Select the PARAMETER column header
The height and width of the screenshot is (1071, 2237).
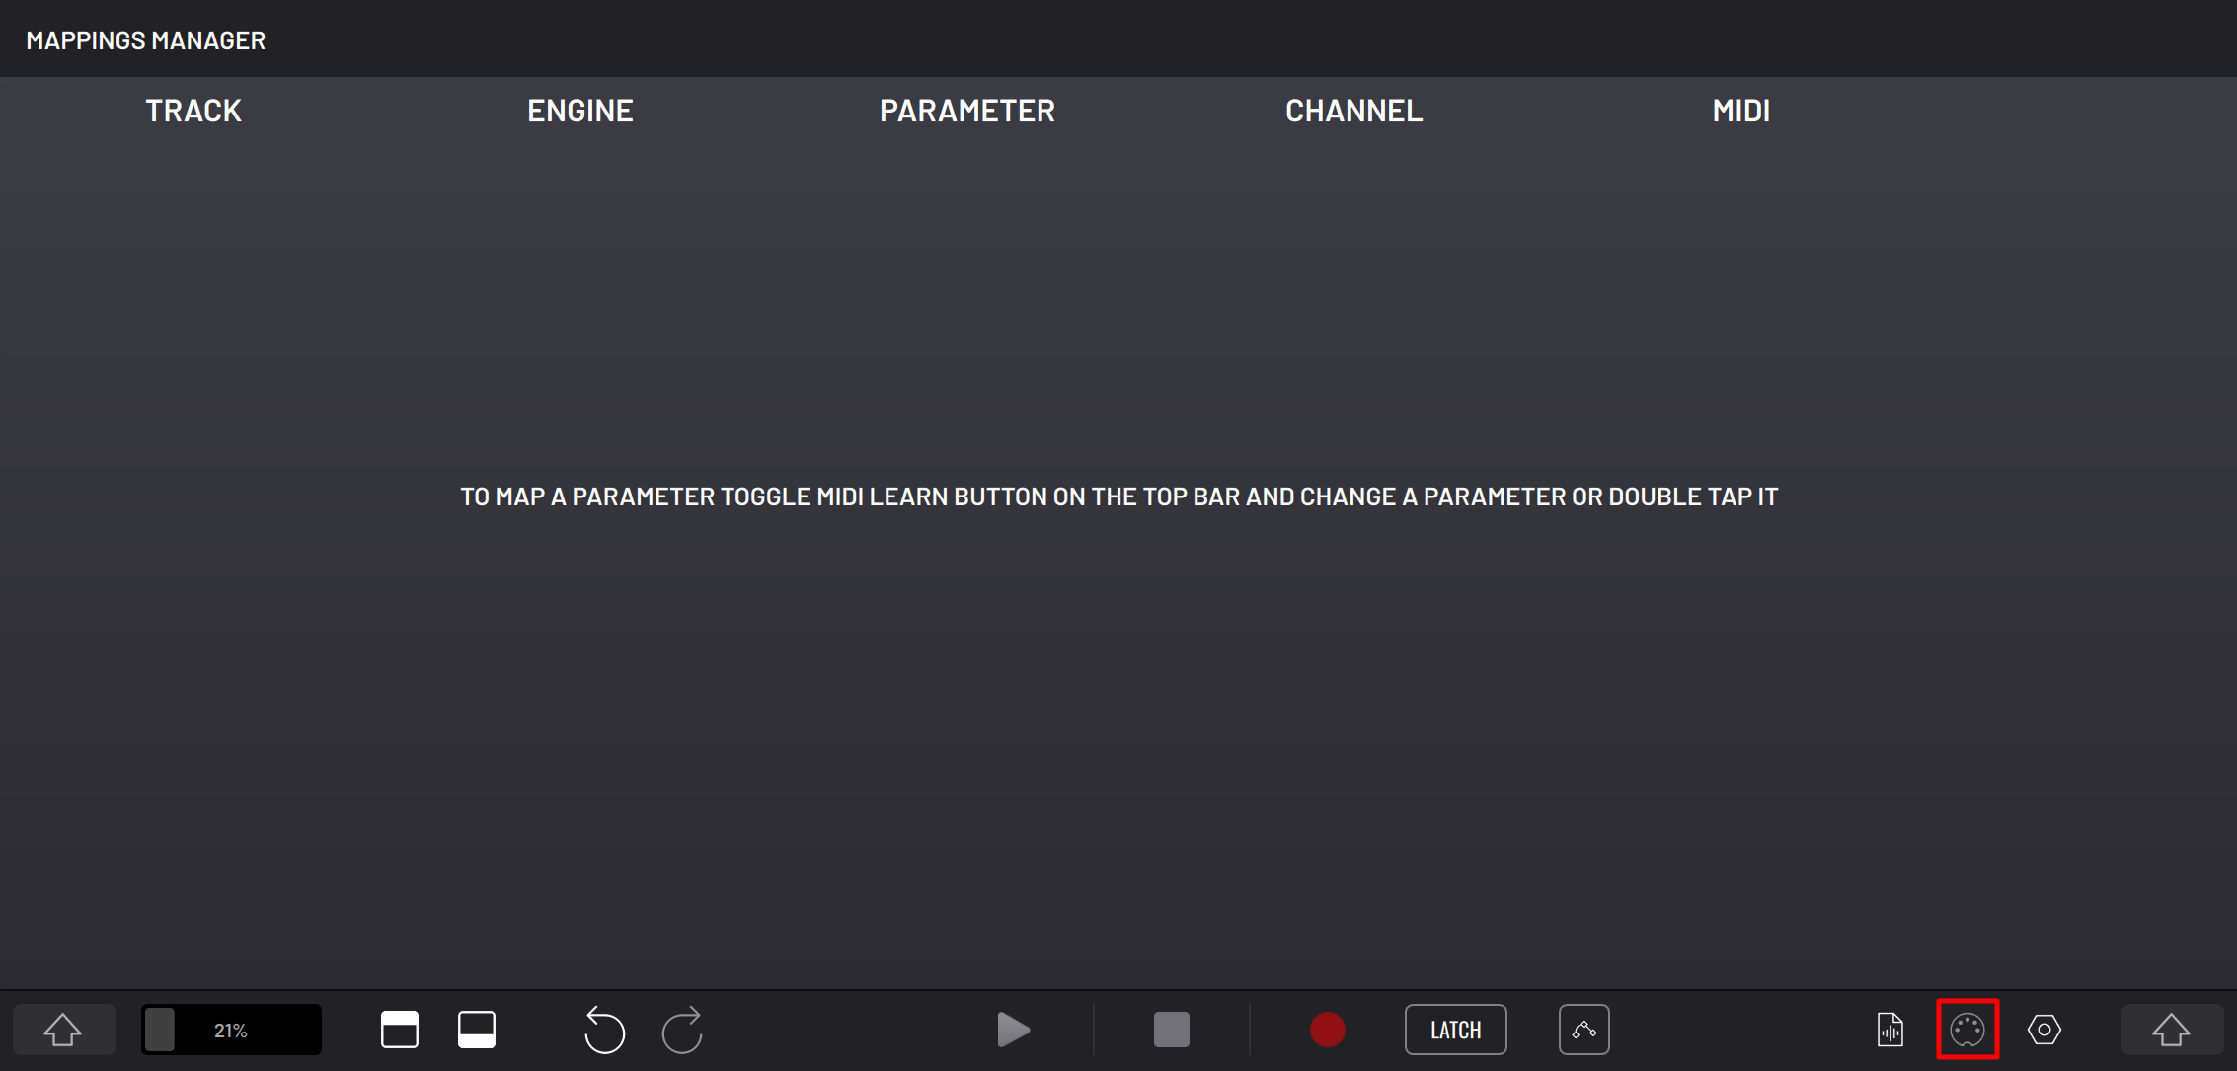coord(967,110)
